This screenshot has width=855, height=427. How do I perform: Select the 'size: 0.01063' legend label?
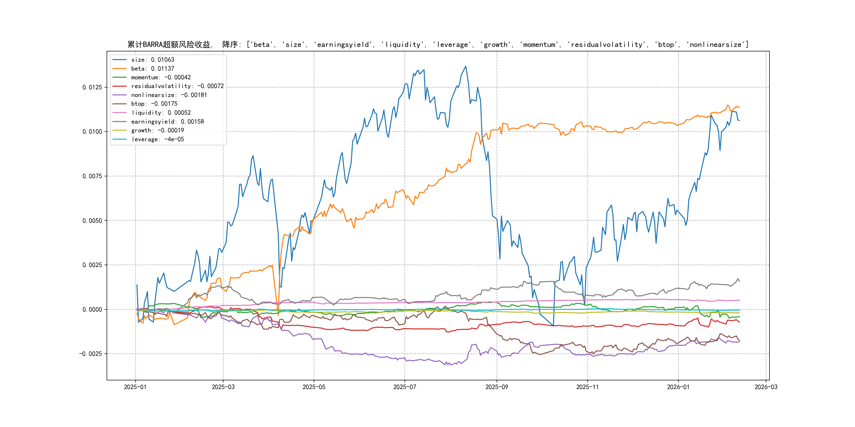[152, 60]
